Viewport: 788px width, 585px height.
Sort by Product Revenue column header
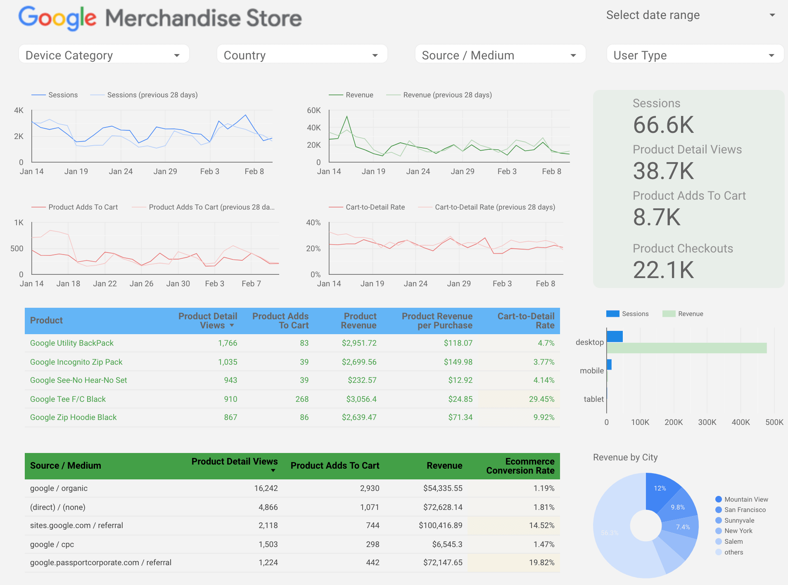click(358, 321)
